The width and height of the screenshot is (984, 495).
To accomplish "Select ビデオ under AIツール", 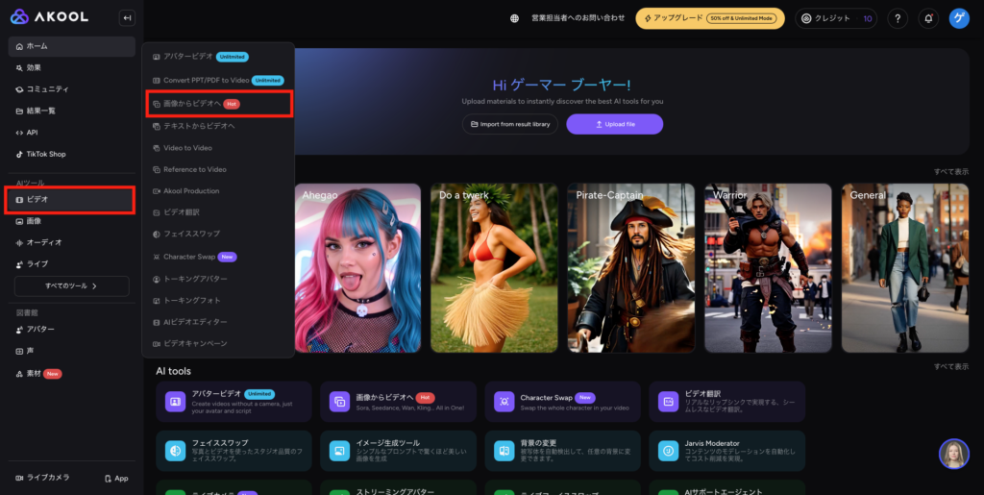I will [69, 200].
